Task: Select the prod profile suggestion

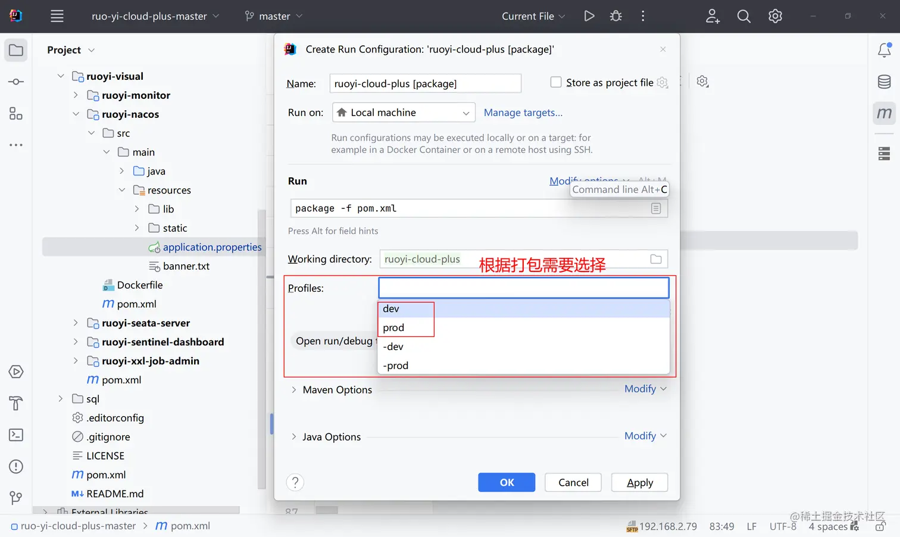Action: click(x=524, y=327)
